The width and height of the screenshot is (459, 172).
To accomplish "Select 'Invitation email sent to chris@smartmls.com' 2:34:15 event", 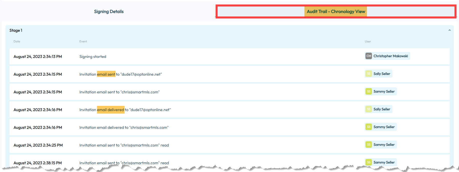I will 119,92.
